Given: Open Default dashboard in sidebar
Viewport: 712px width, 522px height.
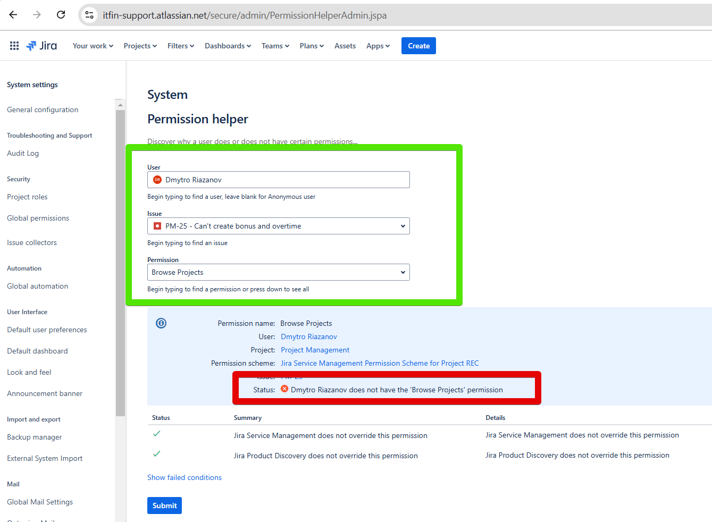Looking at the screenshot, I should 37,351.
